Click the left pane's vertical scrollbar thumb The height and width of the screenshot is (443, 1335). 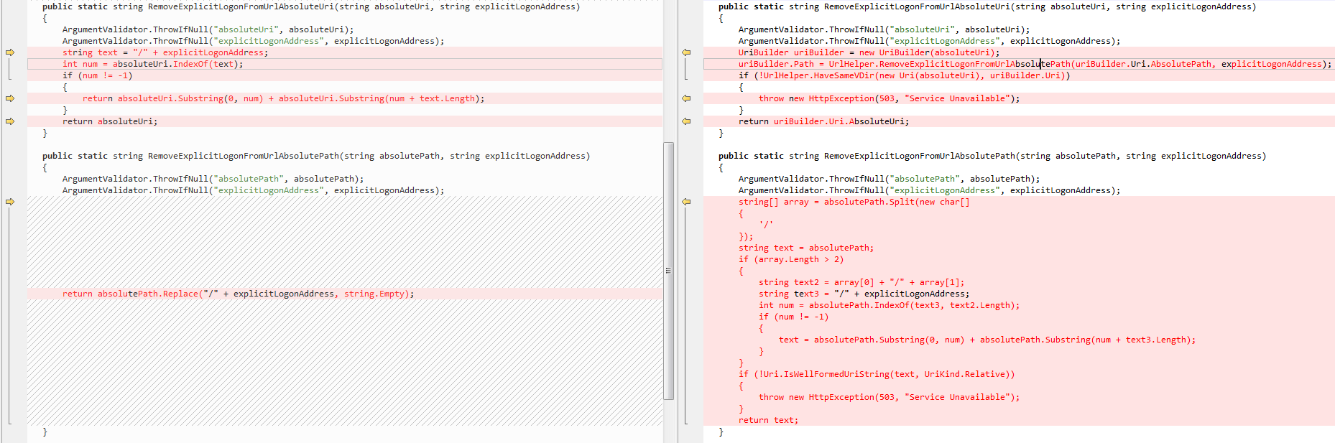pos(668,270)
